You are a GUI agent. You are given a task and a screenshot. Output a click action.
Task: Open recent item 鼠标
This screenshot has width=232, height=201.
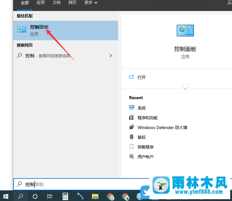(x=142, y=137)
